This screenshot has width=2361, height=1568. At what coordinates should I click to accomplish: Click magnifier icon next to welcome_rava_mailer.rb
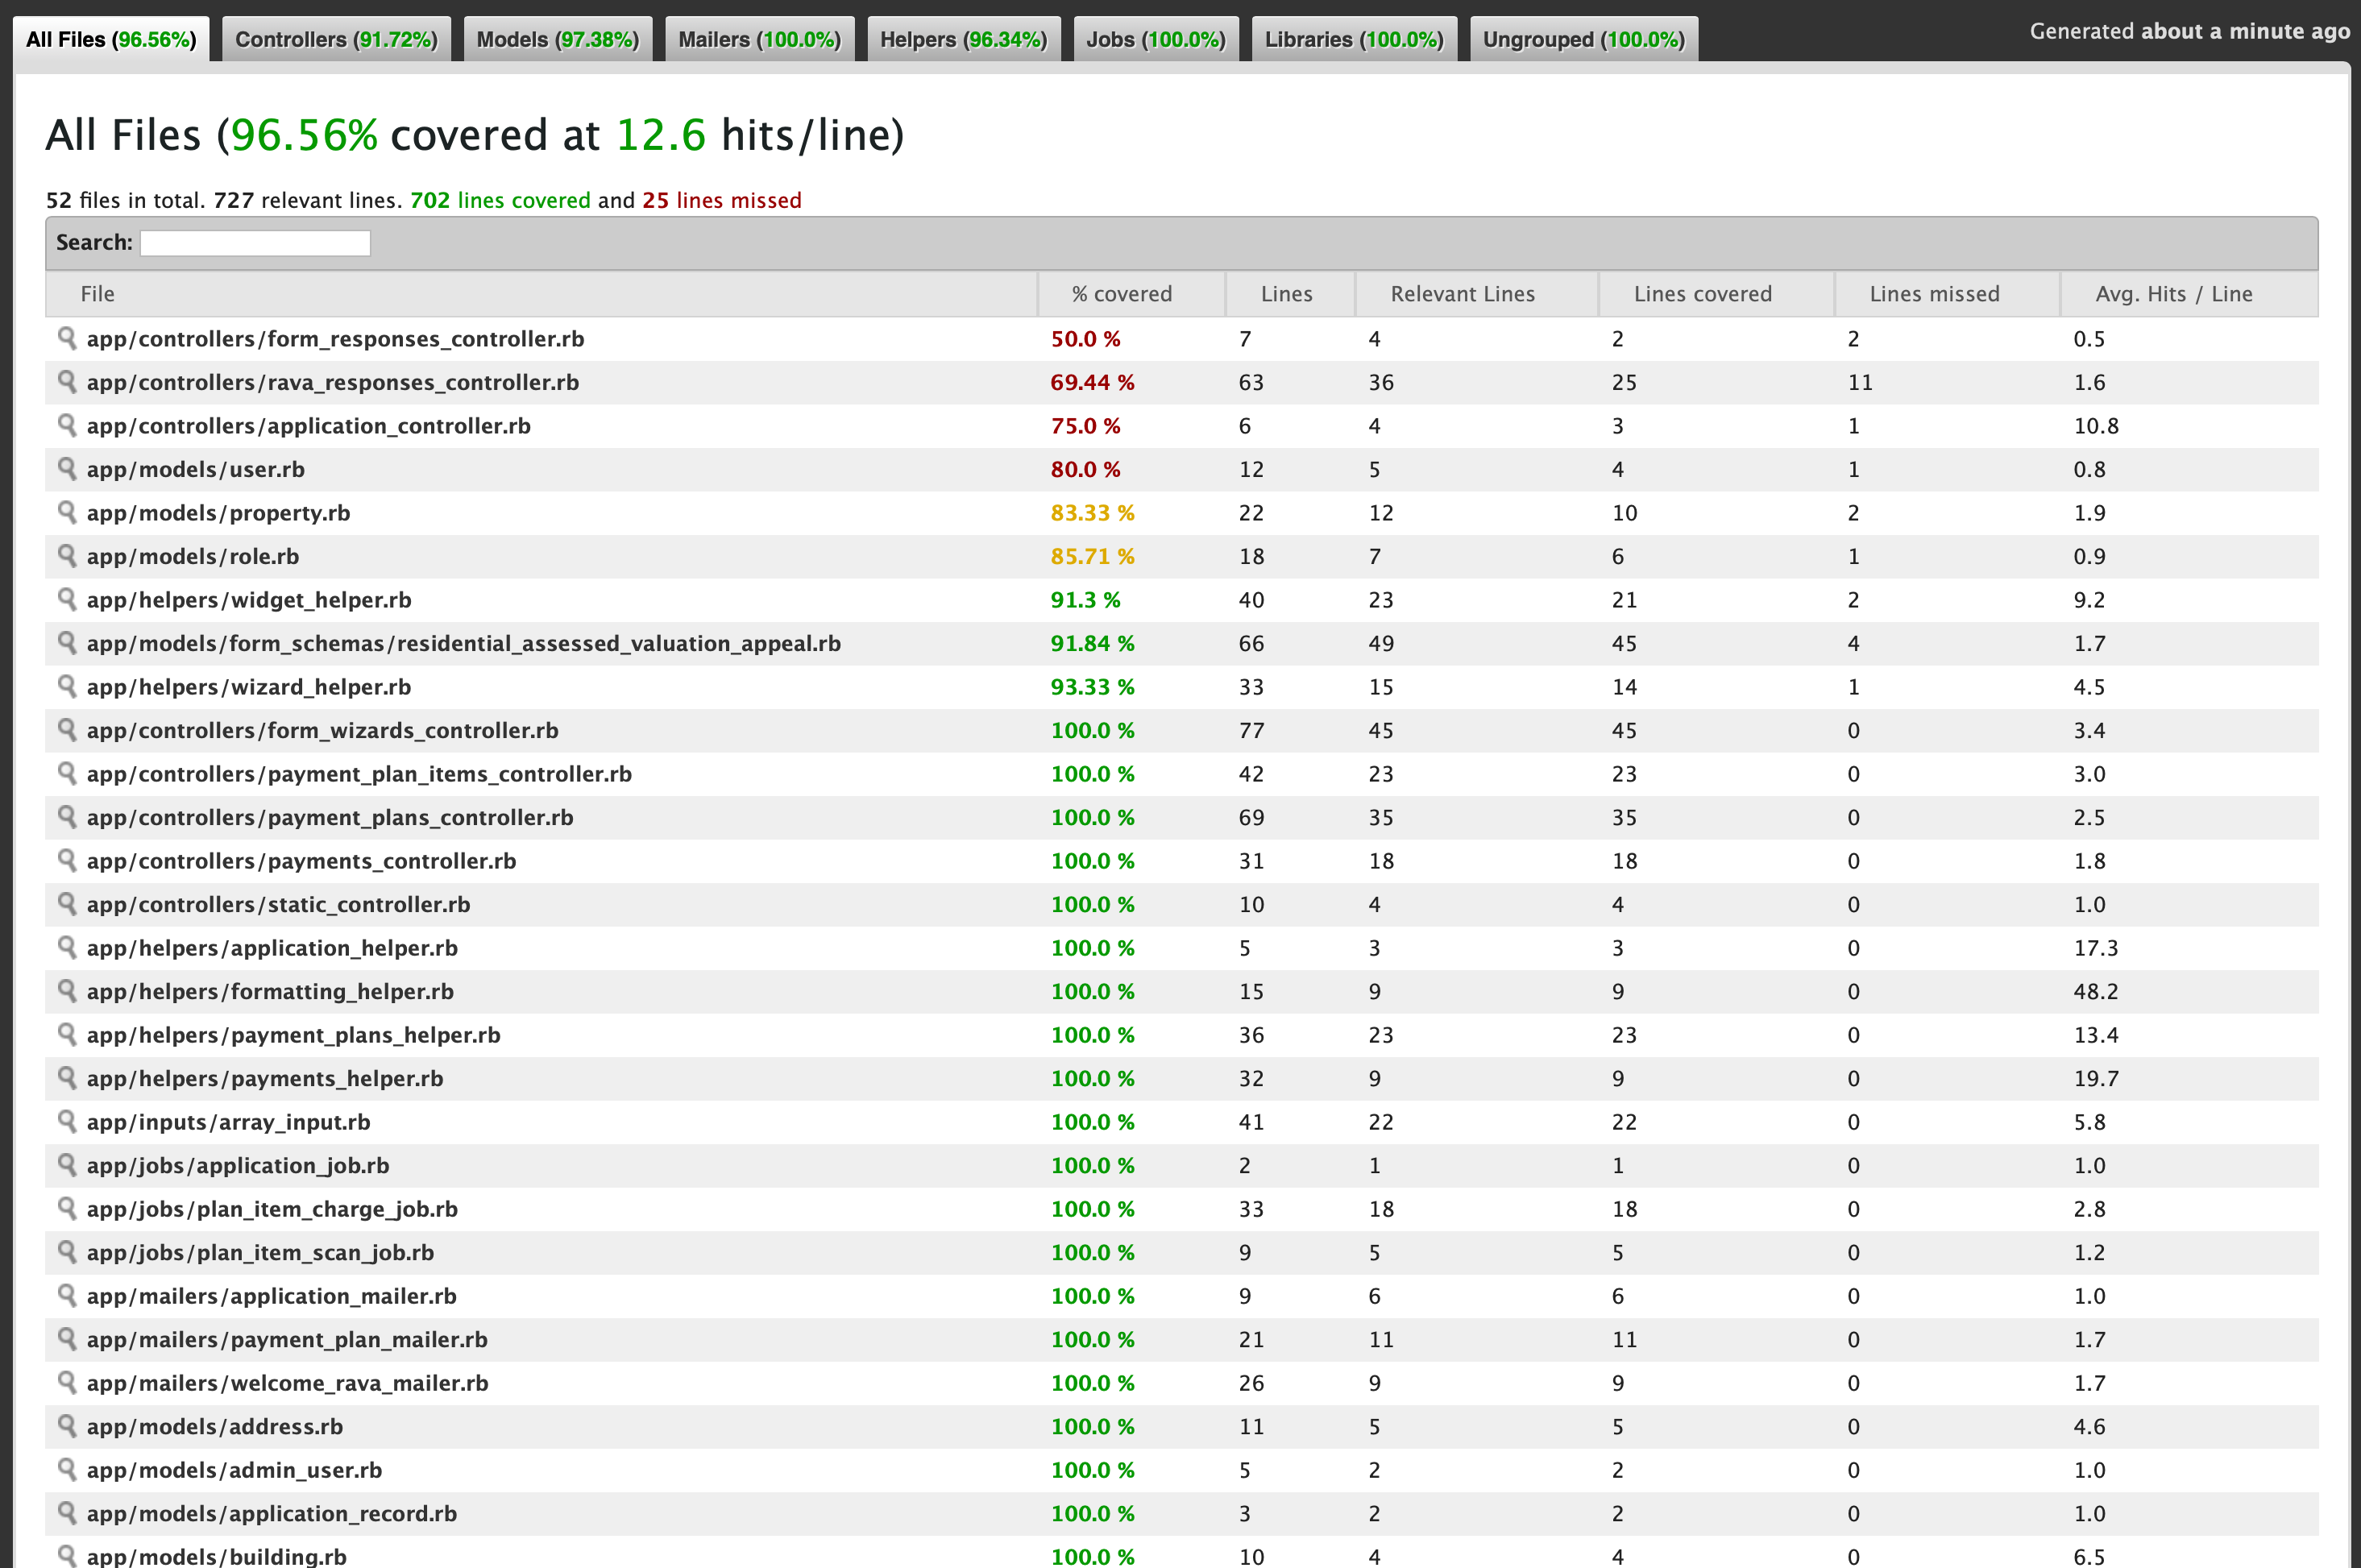click(x=67, y=1382)
